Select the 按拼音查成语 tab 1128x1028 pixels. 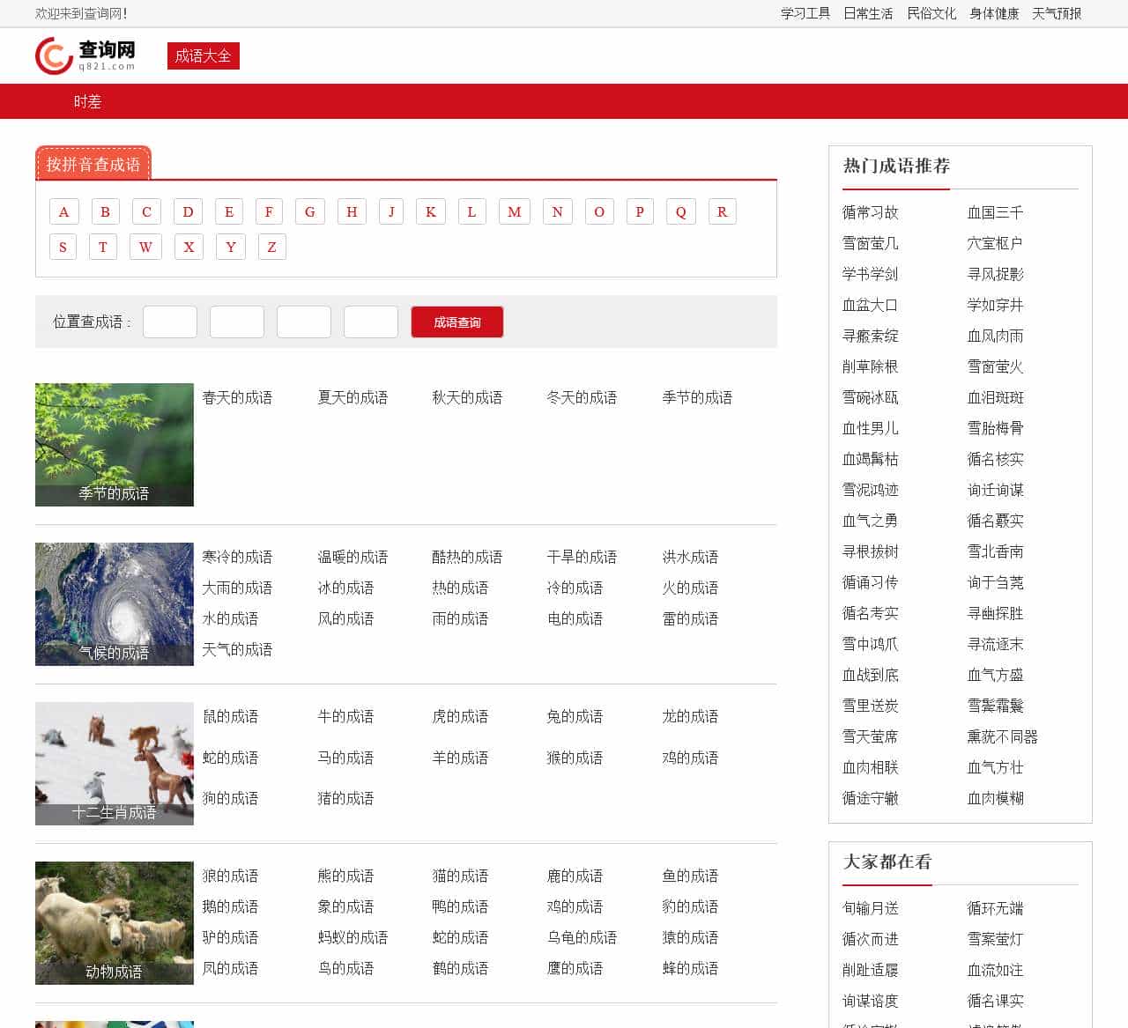pyautogui.click(x=93, y=164)
